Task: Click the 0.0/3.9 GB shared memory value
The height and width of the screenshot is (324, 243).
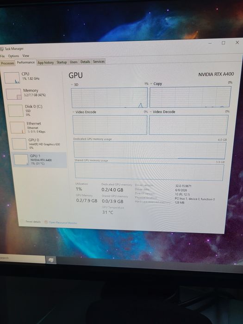Action: tap(112, 201)
